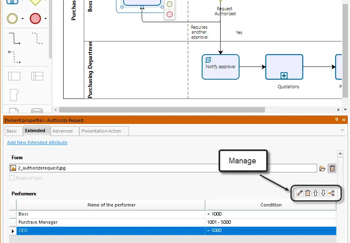Click the Add New Extended Attribute link
The width and height of the screenshot is (350, 243).
[x=37, y=142]
